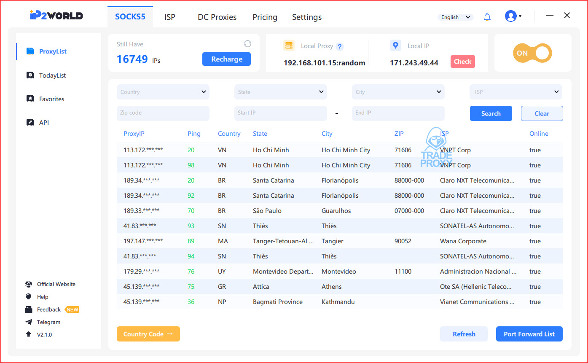
Task: Click the Local Proxy help question mark
Action: [x=340, y=46]
